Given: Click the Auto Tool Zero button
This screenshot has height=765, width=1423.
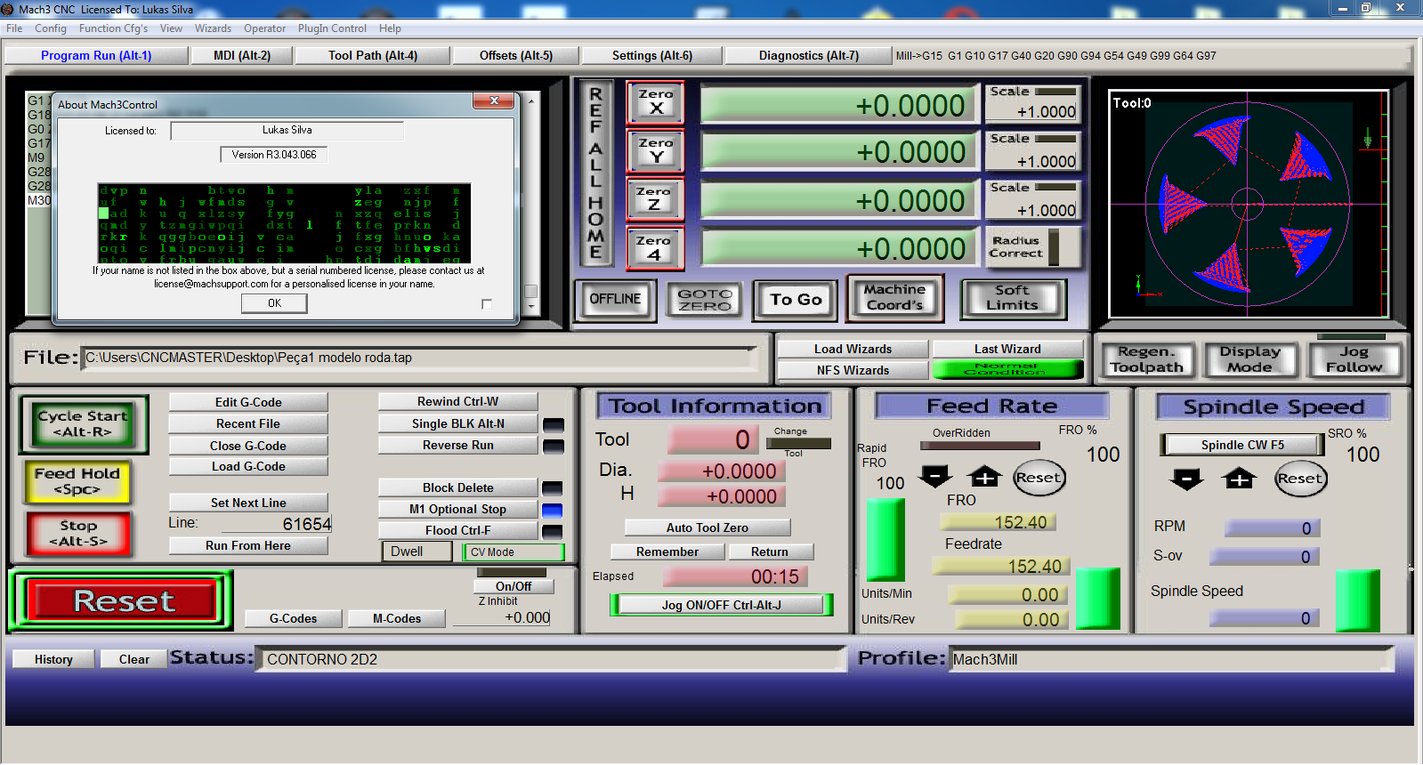Looking at the screenshot, I should click(707, 527).
